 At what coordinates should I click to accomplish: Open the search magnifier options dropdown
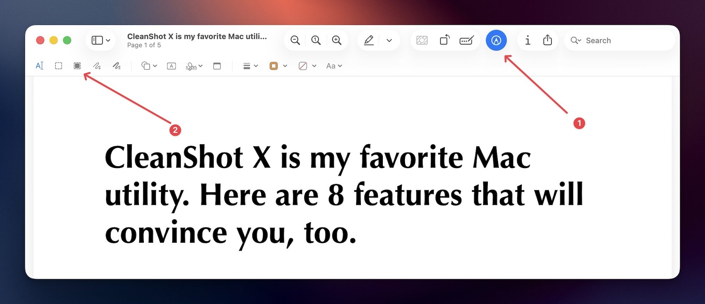click(576, 41)
